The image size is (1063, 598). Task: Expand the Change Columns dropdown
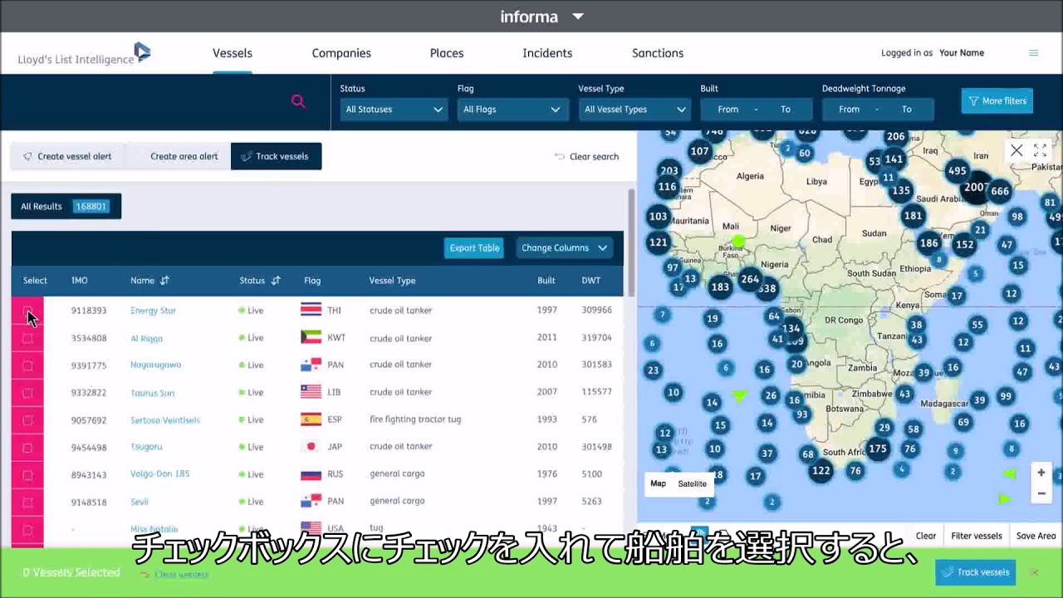click(564, 248)
